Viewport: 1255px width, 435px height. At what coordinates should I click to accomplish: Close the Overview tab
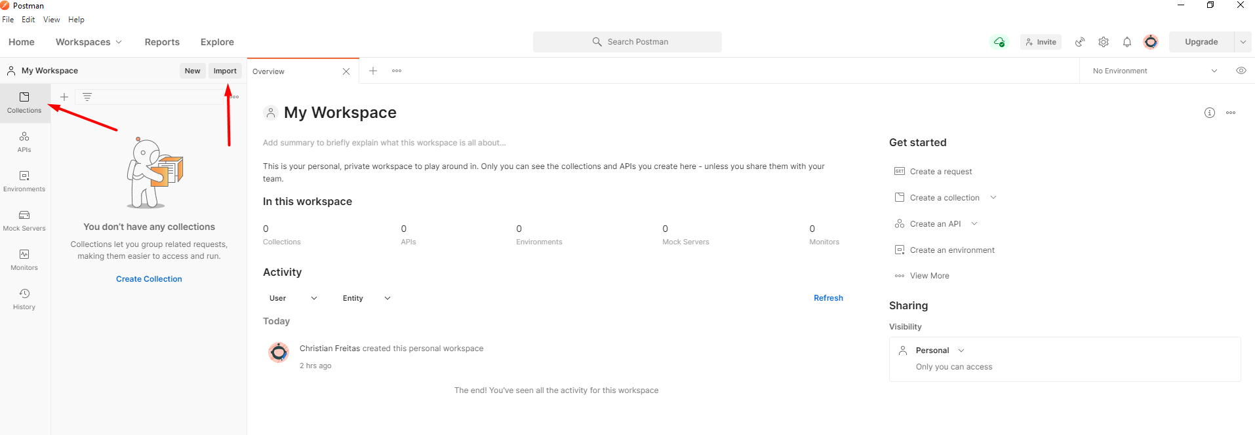point(346,71)
